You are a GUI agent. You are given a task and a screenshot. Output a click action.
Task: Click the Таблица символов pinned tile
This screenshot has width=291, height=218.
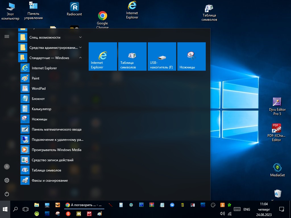[x=132, y=56]
